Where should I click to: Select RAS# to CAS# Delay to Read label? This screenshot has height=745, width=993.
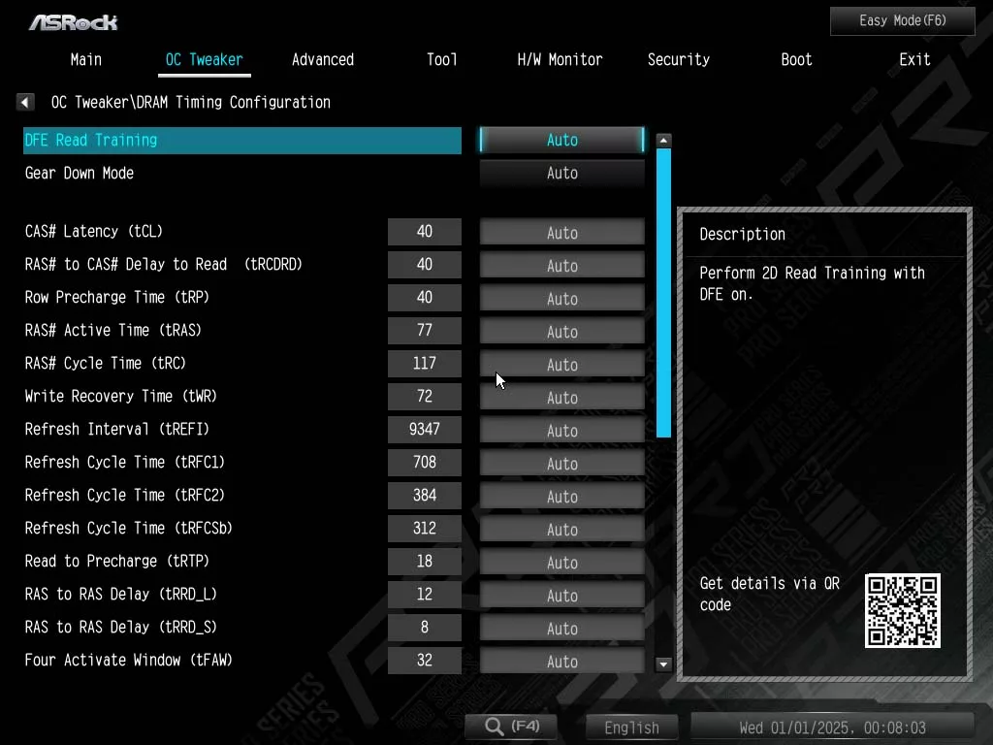pyautogui.click(x=125, y=264)
